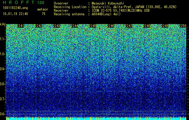
Task: Click the Receiving antenna field label
Action: (69, 14)
